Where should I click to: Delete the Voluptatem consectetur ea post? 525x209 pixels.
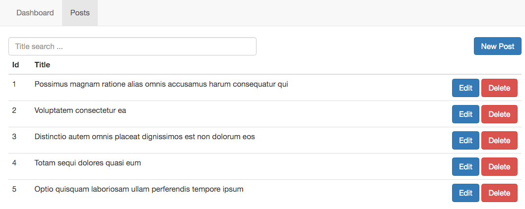click(x=499, y=114)
